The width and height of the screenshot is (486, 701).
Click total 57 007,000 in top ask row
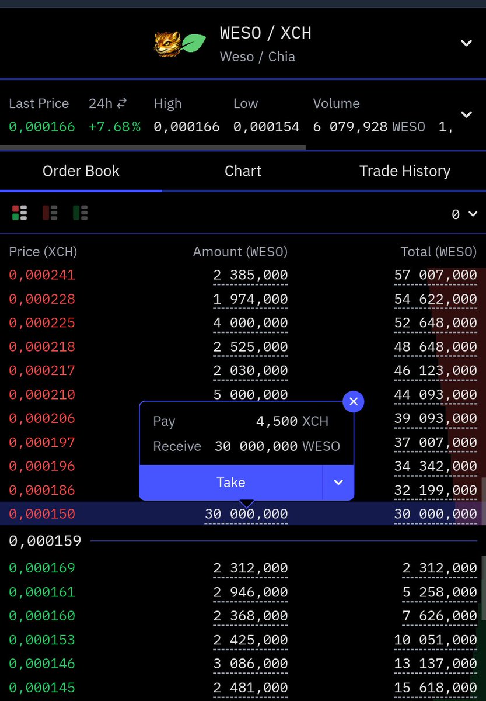pyautogui.click(x=435, y=275)
